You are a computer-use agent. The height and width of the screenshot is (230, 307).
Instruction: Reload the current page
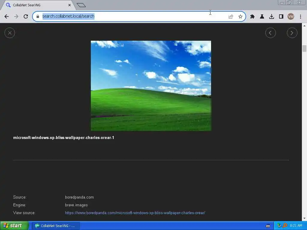[x=26, y=16]
